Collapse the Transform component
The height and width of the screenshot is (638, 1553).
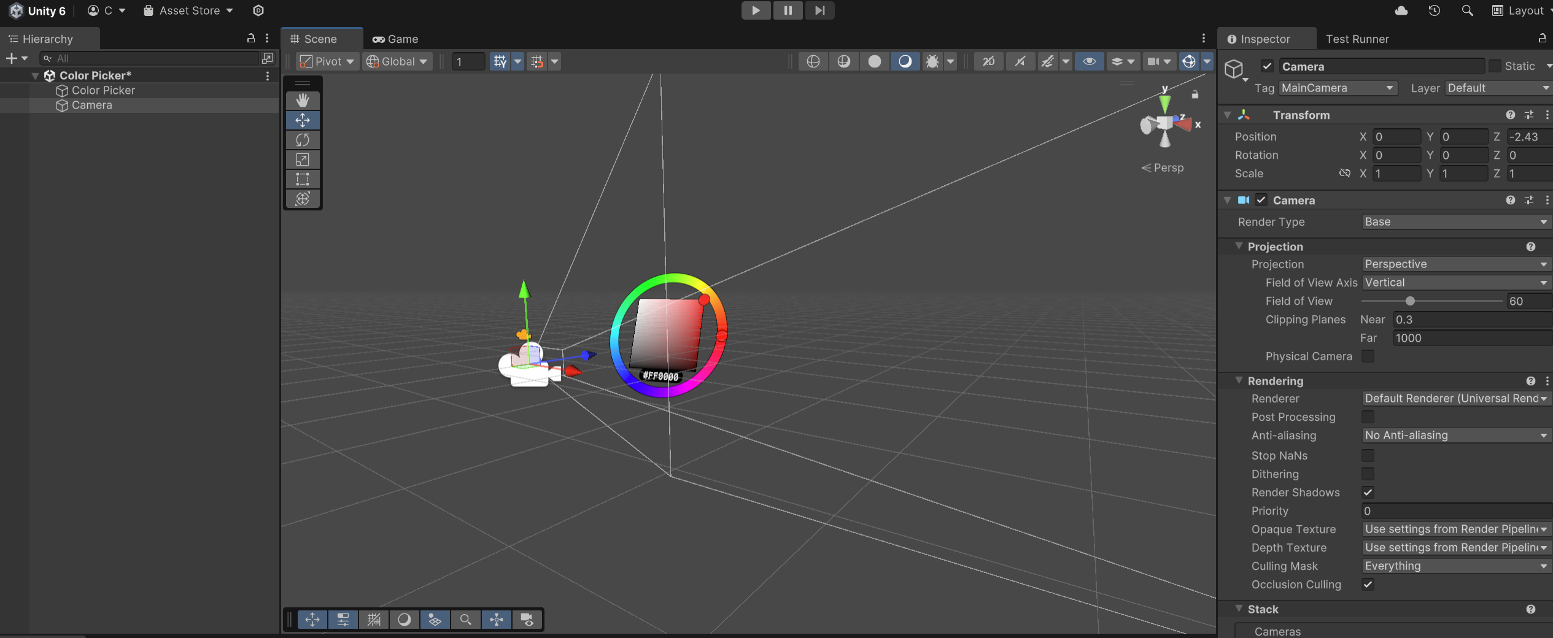1227,115
